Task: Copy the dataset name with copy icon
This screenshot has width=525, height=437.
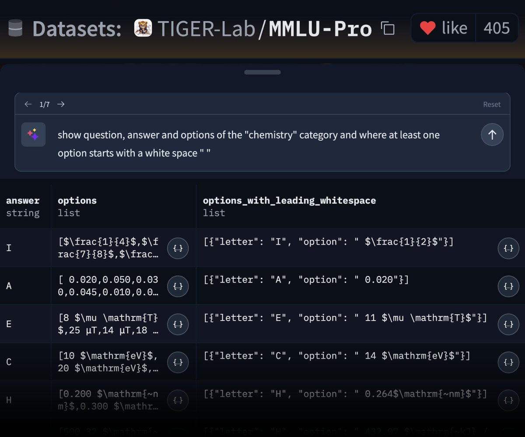Action: (x=388, y=29)
